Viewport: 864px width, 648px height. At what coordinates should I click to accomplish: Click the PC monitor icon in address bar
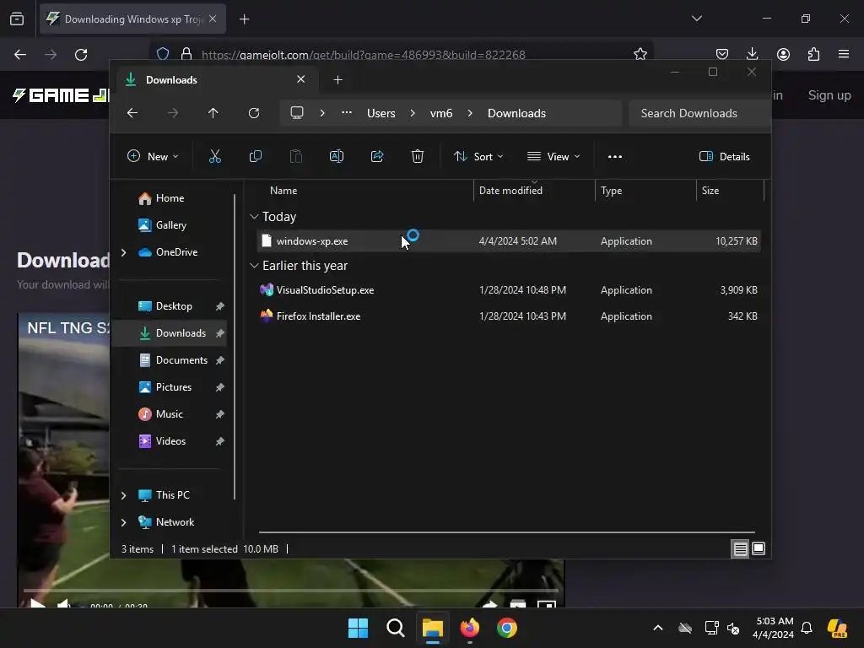(x=297, y=113)
